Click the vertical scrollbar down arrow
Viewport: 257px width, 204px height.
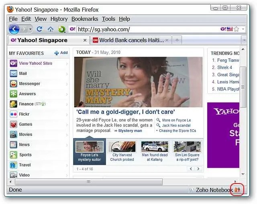[x=243, y=174]
